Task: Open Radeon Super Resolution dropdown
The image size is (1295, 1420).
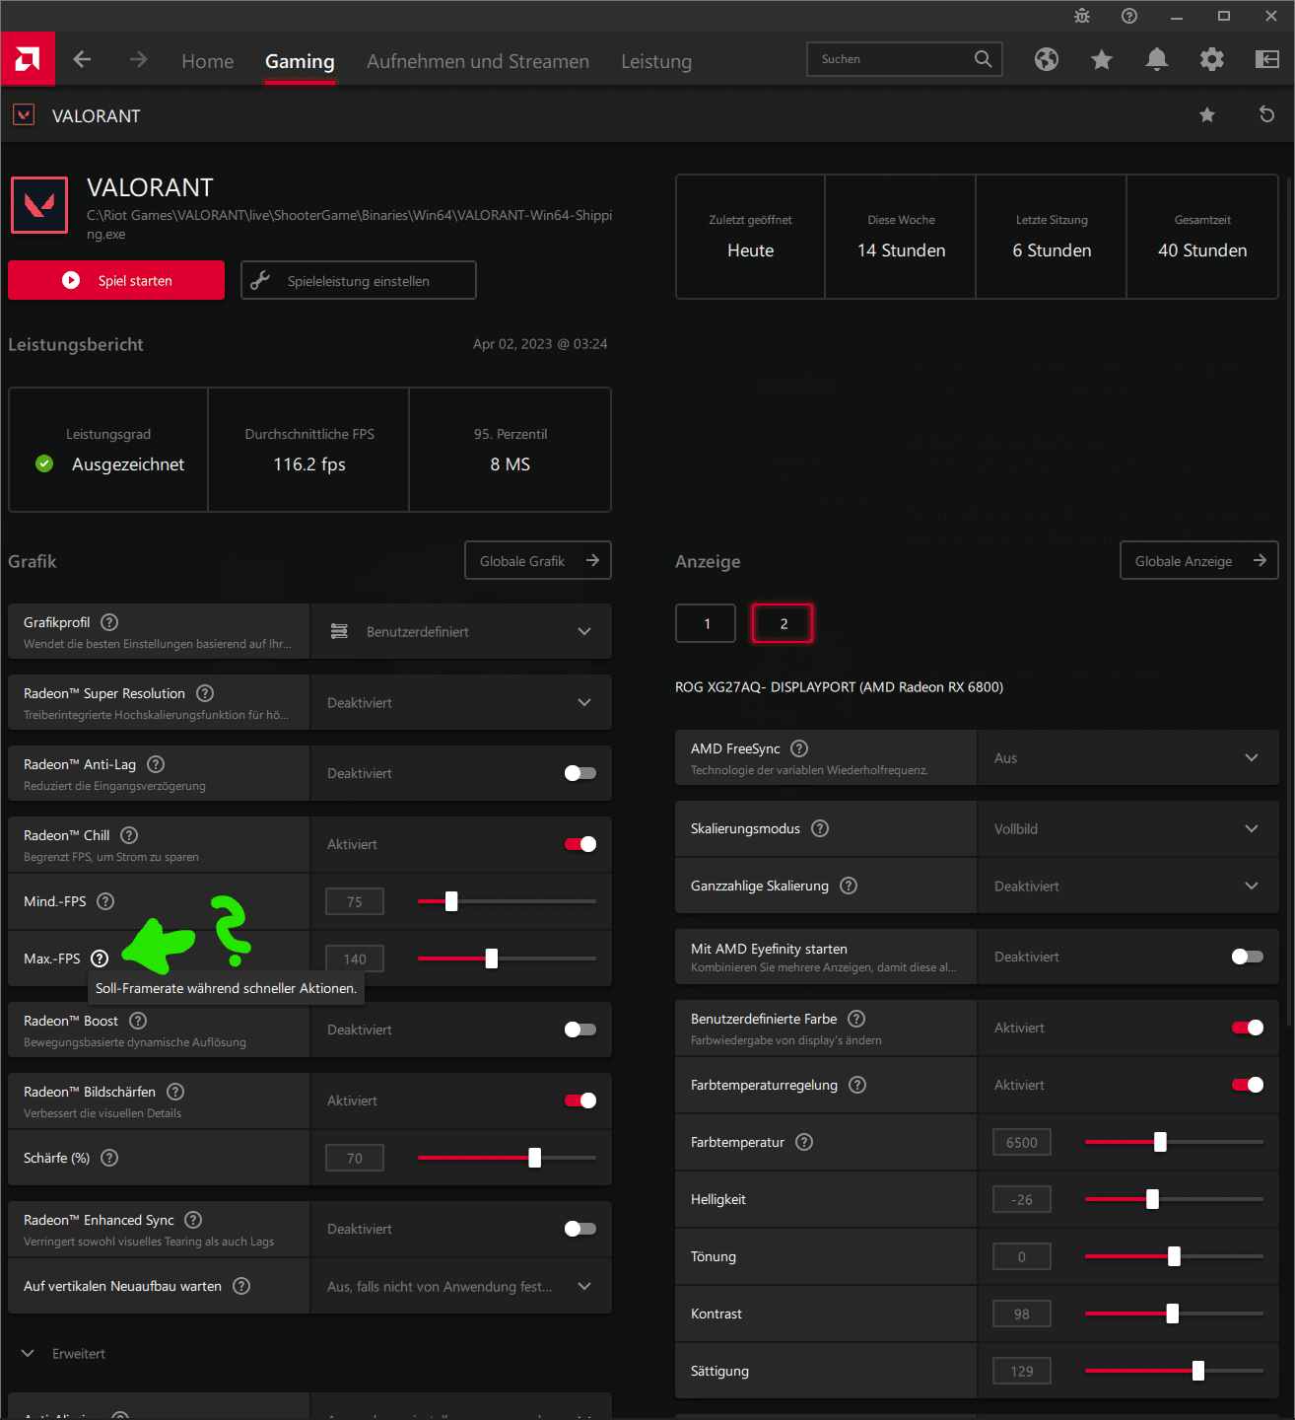Action: (461, 702)
